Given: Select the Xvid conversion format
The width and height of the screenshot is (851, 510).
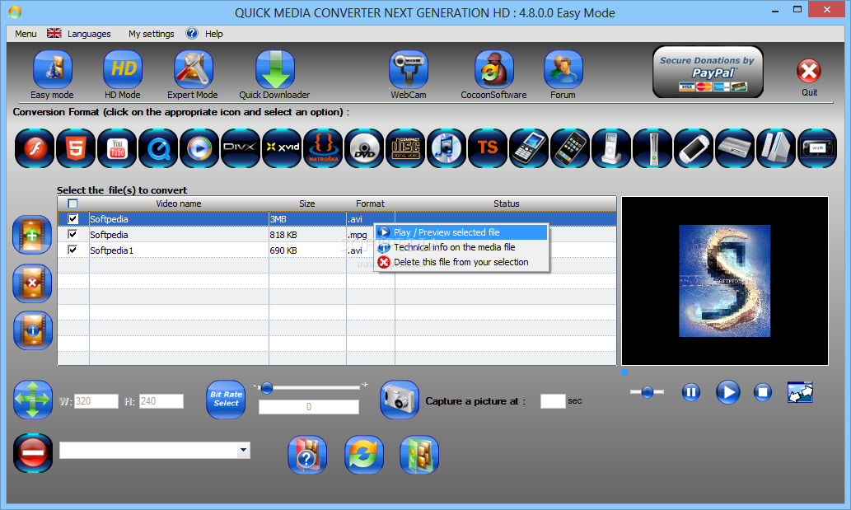Looking at the screenshot, I should (x=283, y=148).
